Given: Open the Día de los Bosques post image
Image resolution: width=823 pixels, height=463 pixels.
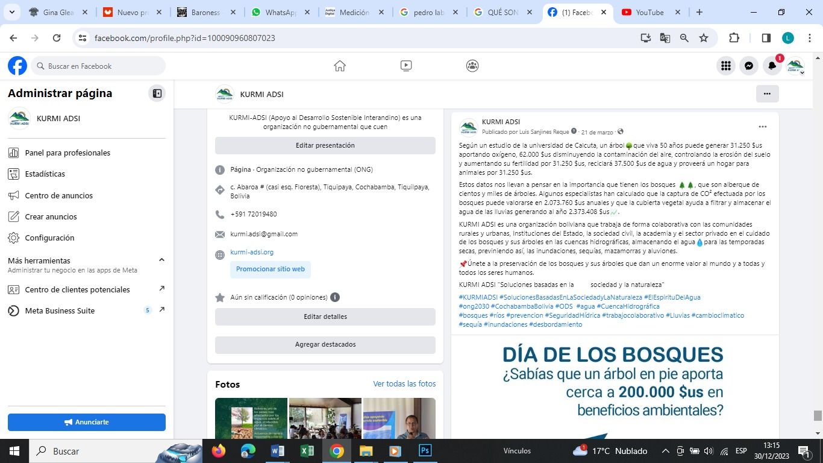Looking at the screenshot, I should [615, 386].
